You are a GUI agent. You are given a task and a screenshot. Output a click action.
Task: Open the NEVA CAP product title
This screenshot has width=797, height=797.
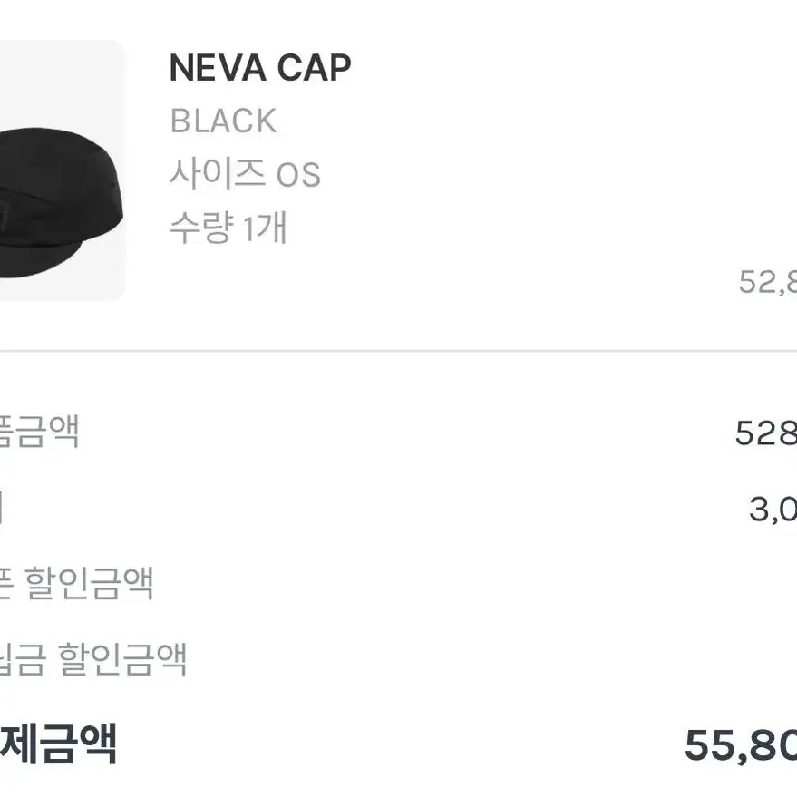coord(260,68)
